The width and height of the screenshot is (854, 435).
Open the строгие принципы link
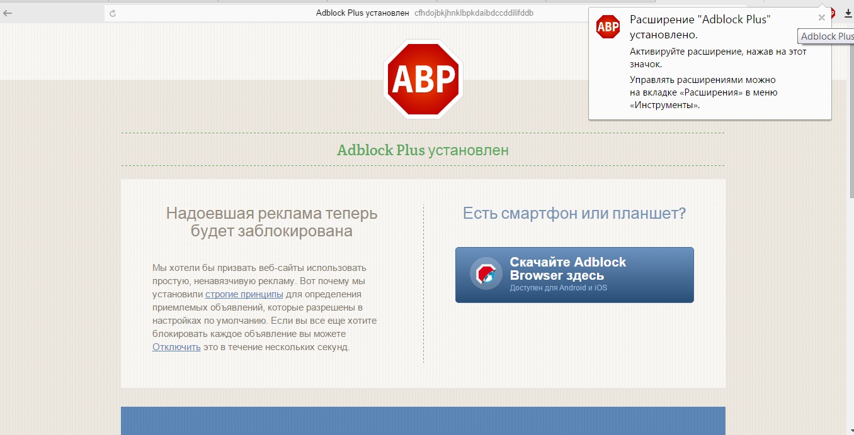[244, 294]
